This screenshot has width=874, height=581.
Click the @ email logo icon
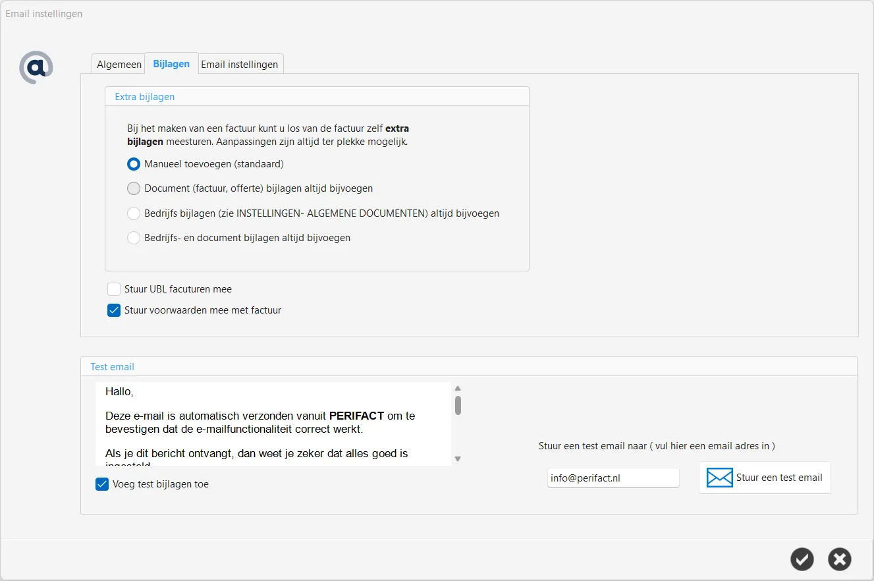pyautogui.click(x=36, y=67)
